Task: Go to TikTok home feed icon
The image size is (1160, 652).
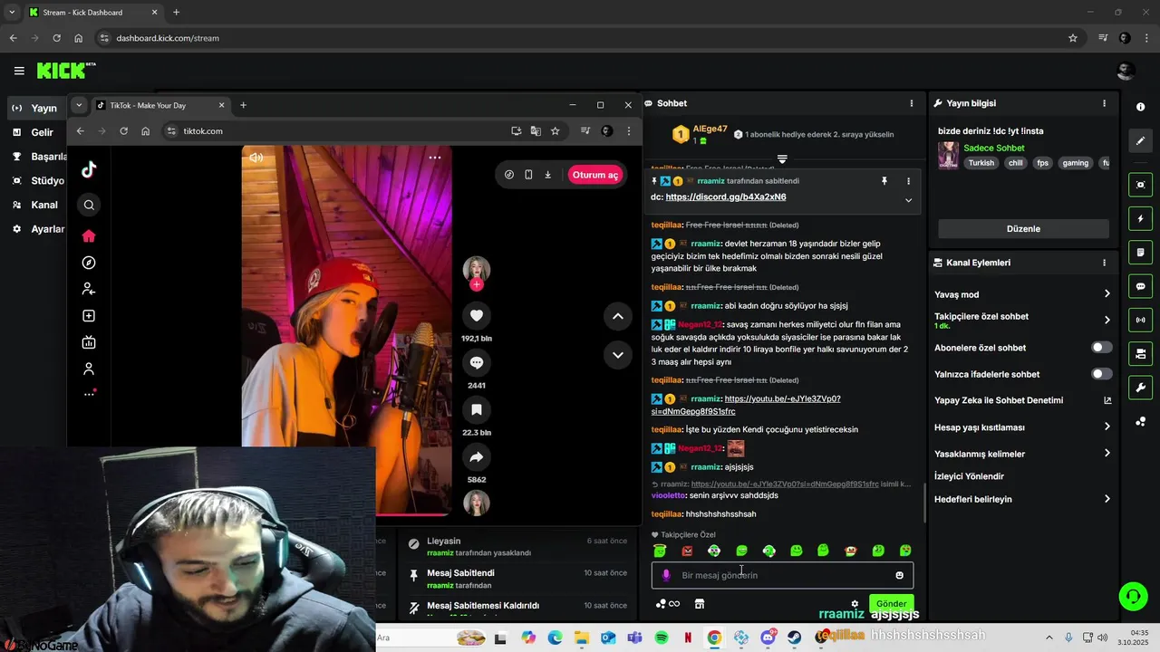Action: (x=89, y=236)
